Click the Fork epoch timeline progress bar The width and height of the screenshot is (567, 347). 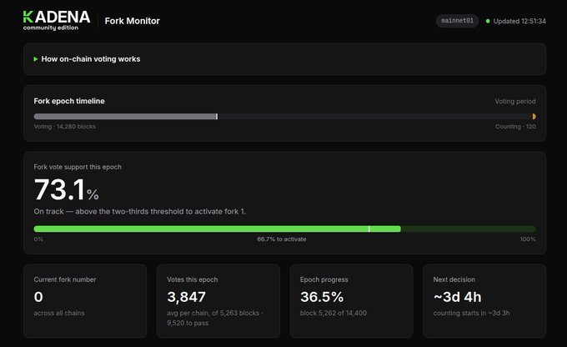[x=284, y=117]
